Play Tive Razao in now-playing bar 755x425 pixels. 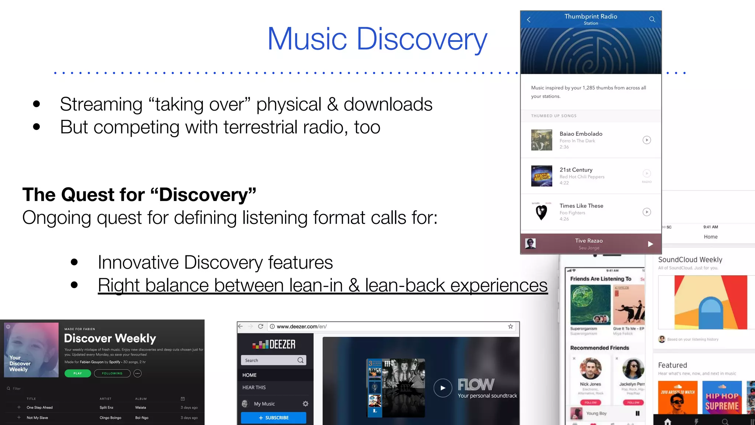coord(650,244)
